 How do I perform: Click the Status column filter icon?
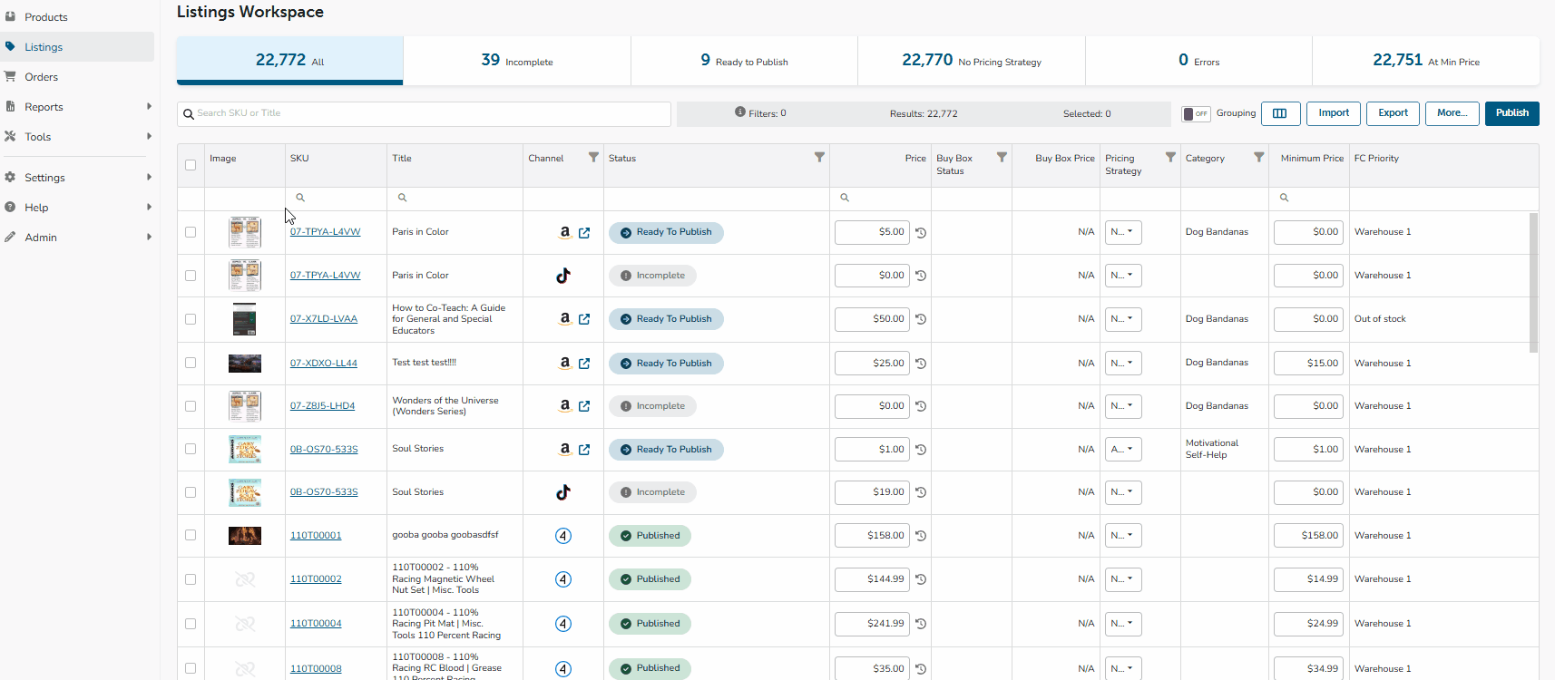[819, 158]
